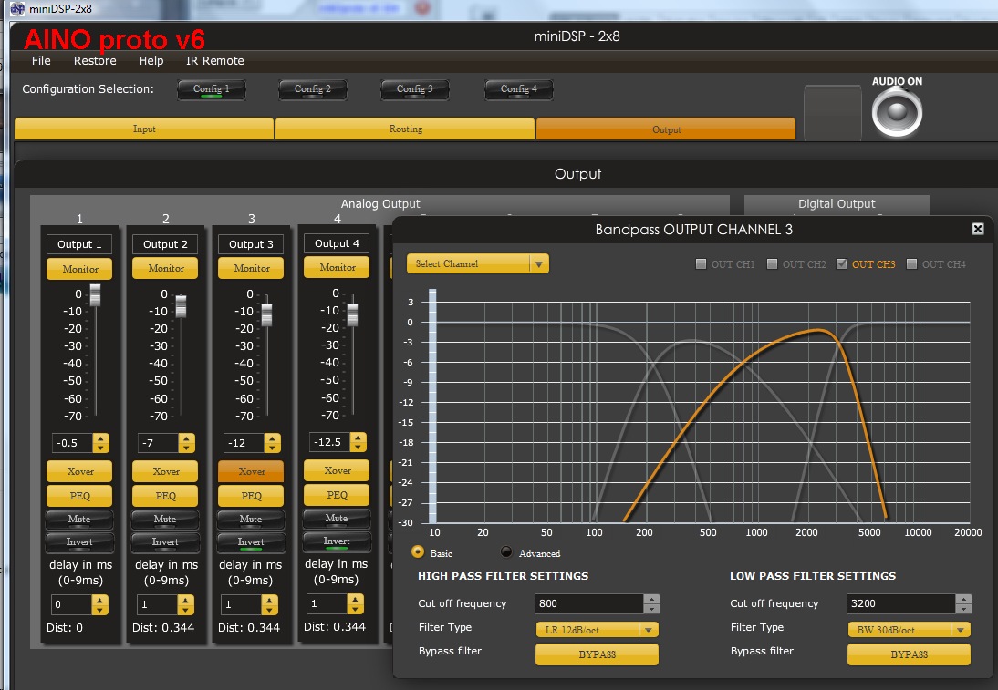Open the Restore menu
998x690 pixels.
coord(95,60)
